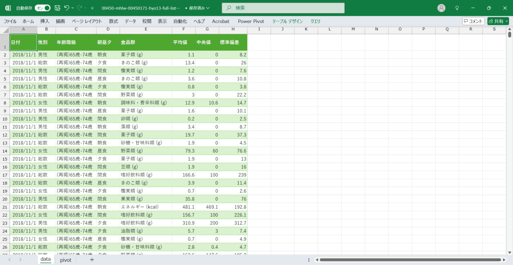Click the コメント comments button
This screenshot has width=513, height=265.
[473, 21]
